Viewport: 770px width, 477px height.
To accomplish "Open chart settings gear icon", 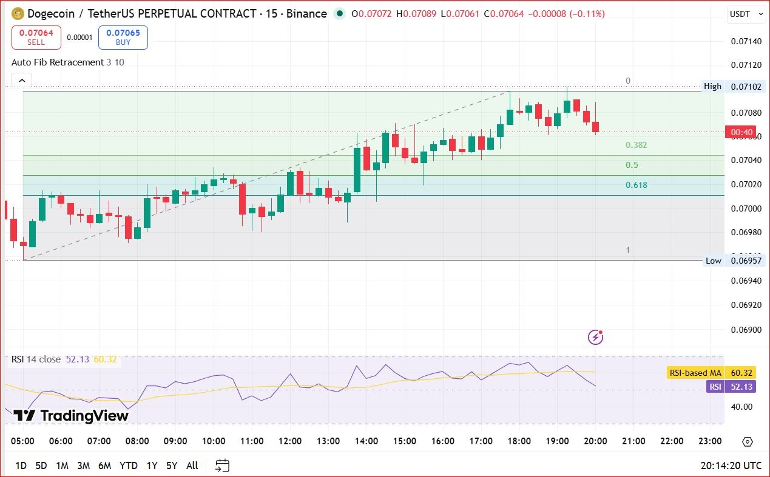I will (748, 441).
